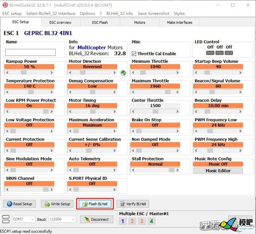The width and height of the screenshot is (256, 234).
Task: Toggle ESC 2 selection button
Action: [x=132, y=221]
